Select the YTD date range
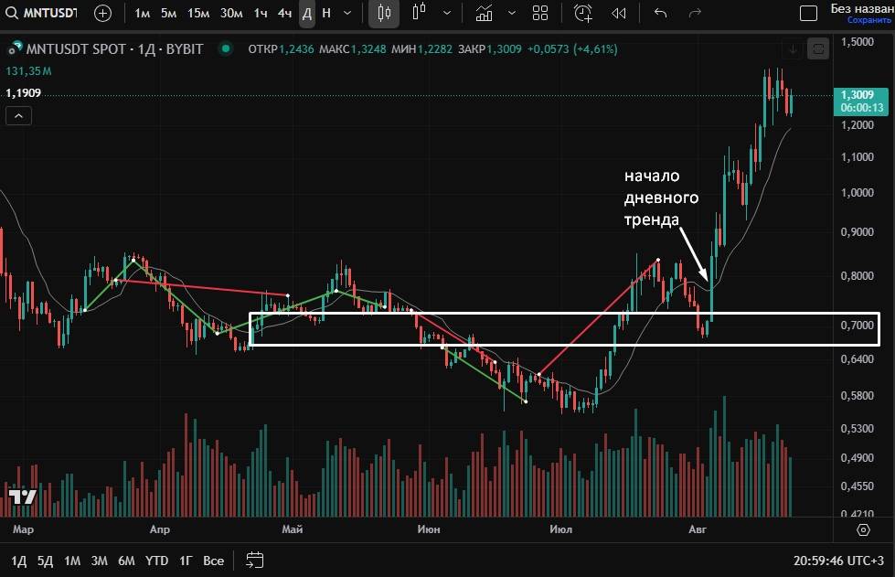 tap(156, 561)
